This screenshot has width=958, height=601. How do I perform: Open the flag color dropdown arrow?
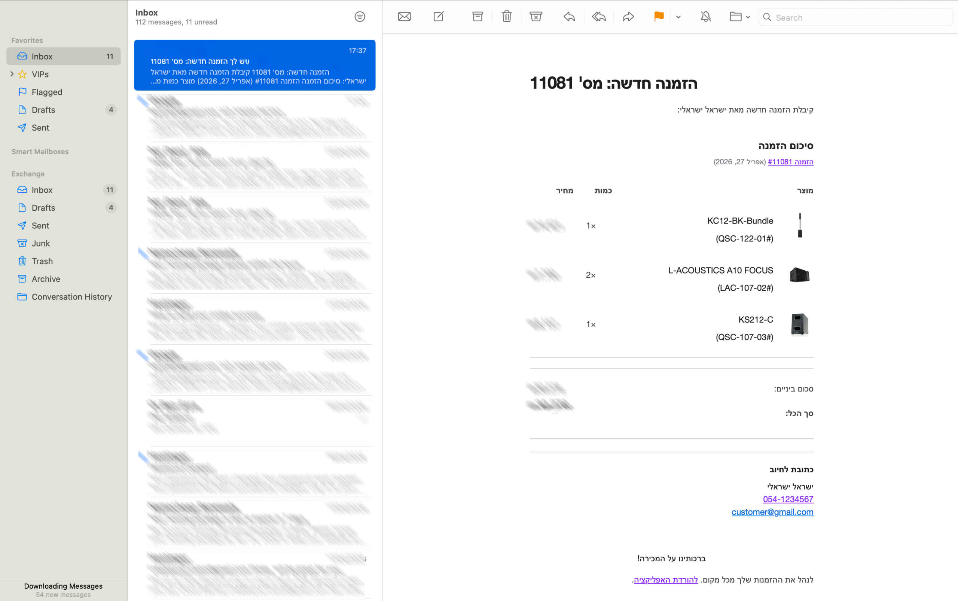[678, 17]
